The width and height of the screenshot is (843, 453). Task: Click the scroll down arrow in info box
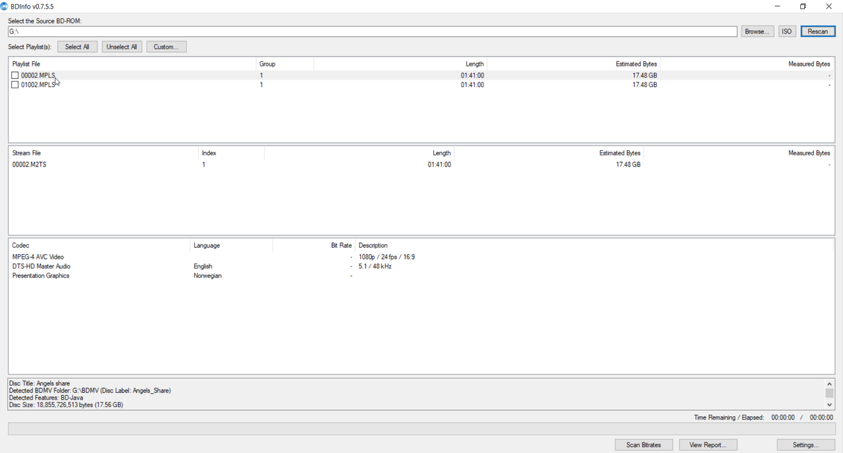[x=829, y=405]
